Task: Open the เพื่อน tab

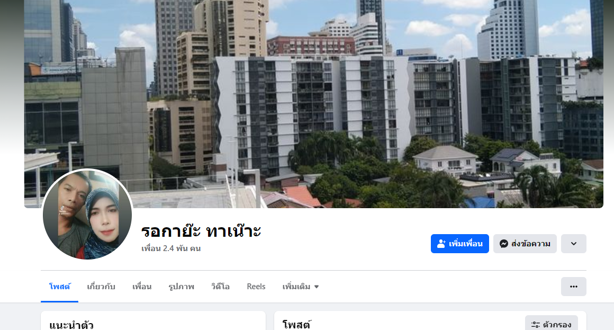Action: tap(142, 287)
